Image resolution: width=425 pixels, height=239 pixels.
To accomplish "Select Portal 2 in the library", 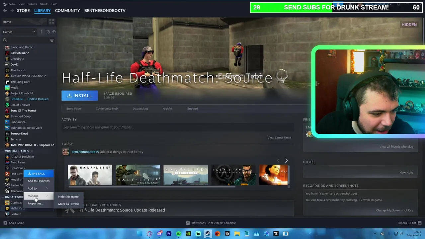I will [x=16, y=214].
